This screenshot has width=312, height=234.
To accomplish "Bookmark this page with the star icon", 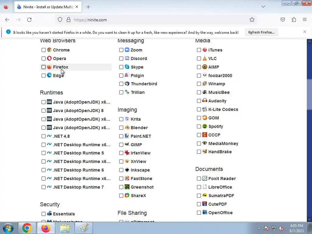I will [x=252, y=20].
